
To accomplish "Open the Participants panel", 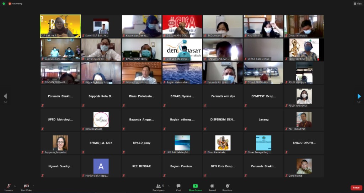I will 159,187.
